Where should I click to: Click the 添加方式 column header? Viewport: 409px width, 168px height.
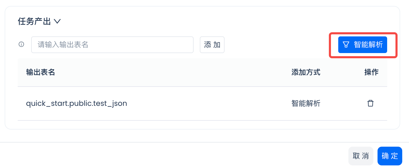point(306,72)
